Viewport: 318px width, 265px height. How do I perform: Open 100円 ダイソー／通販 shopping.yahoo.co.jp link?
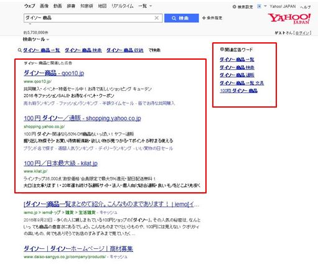coord(82,118)
